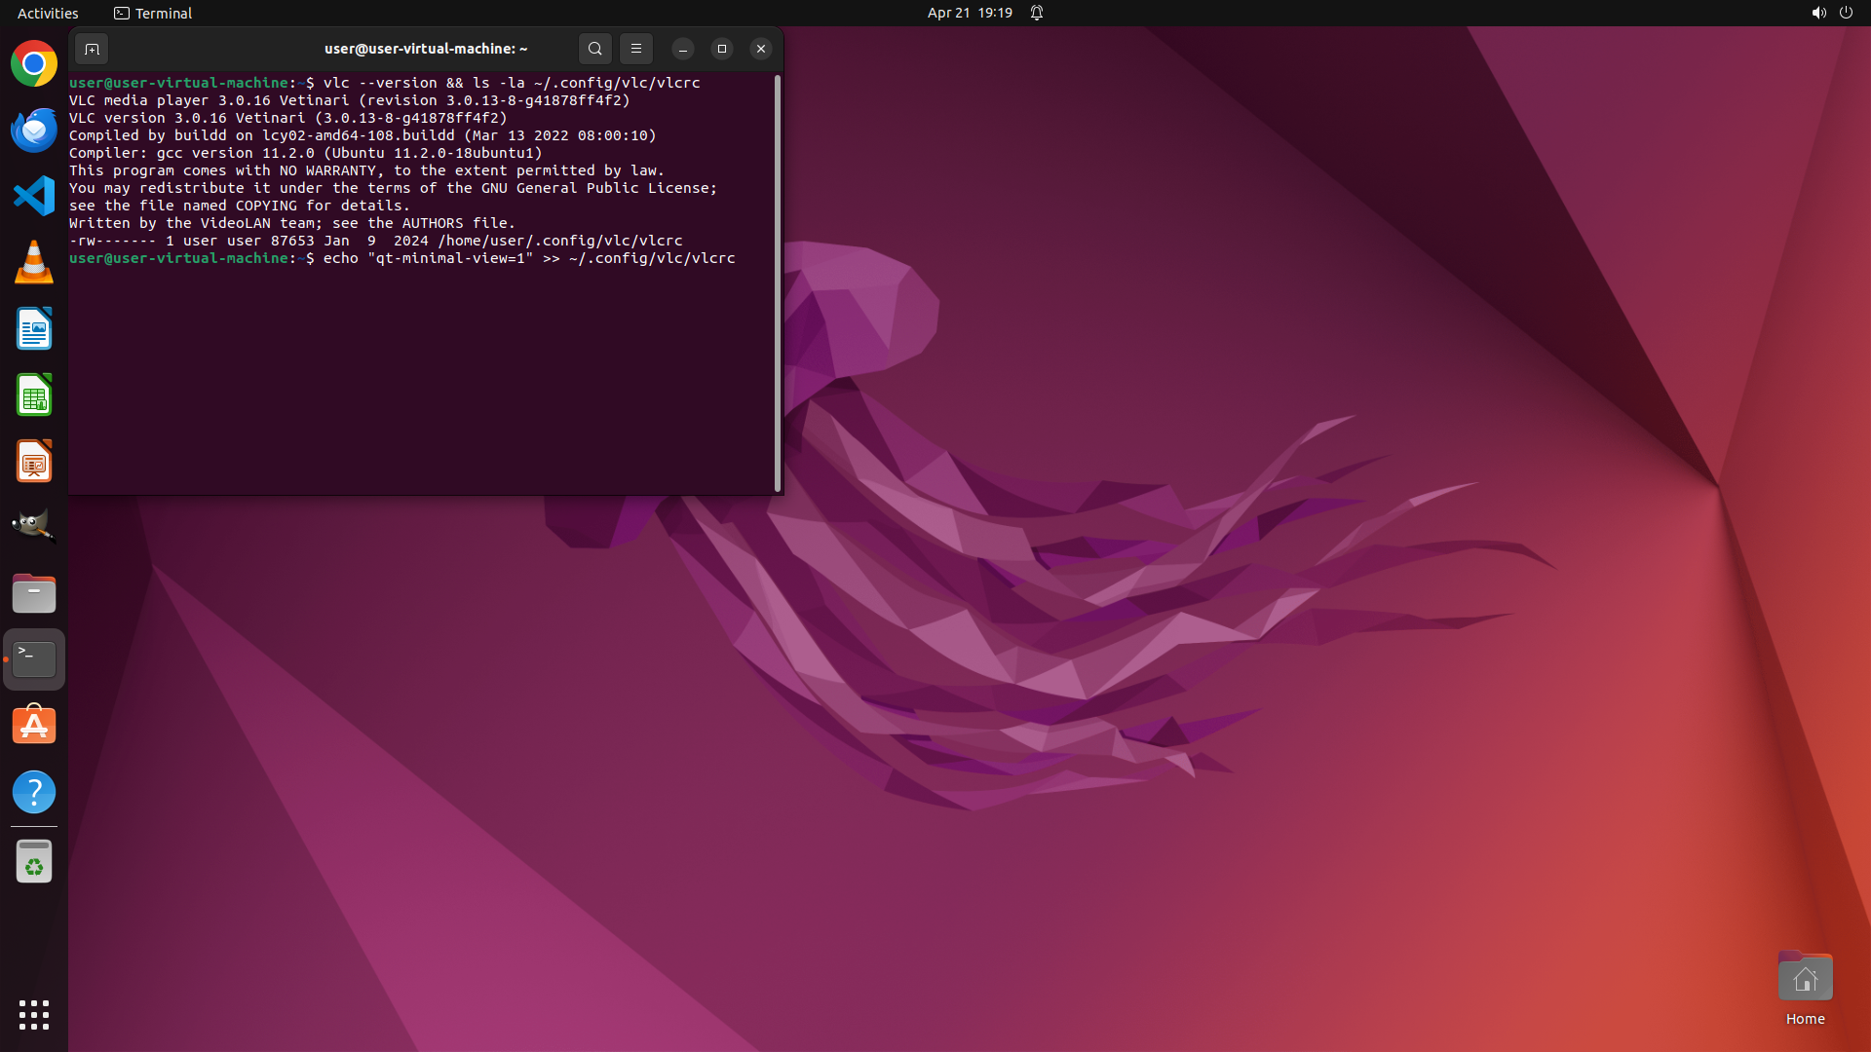The image size is (1871, 1052).
Task: Open the Terminal app menu in top bar
Action: tap(153, 13)
